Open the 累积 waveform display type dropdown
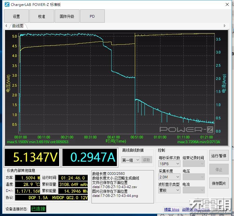Viewport: 234px width, 216px height. [169, 190]
